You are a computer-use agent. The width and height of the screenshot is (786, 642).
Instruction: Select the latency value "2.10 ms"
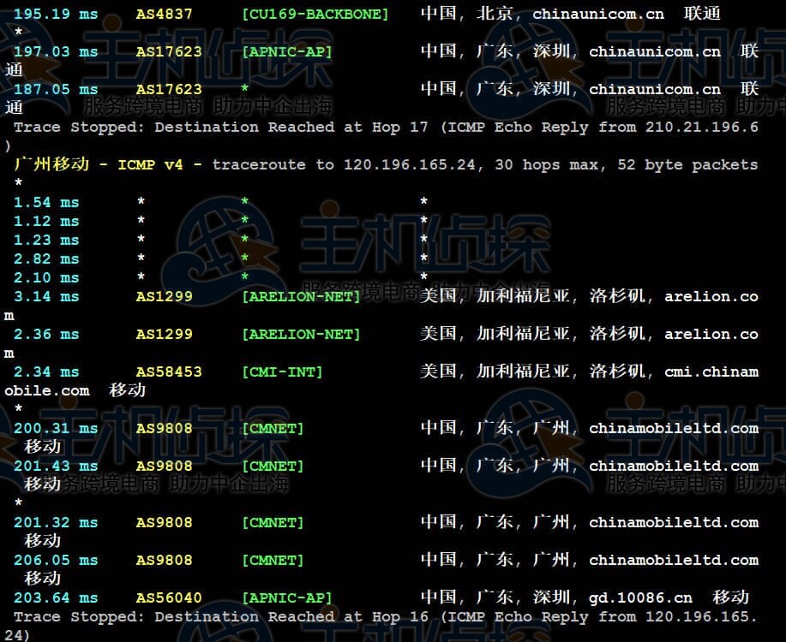pyautogui.click(x=46, y=277)
